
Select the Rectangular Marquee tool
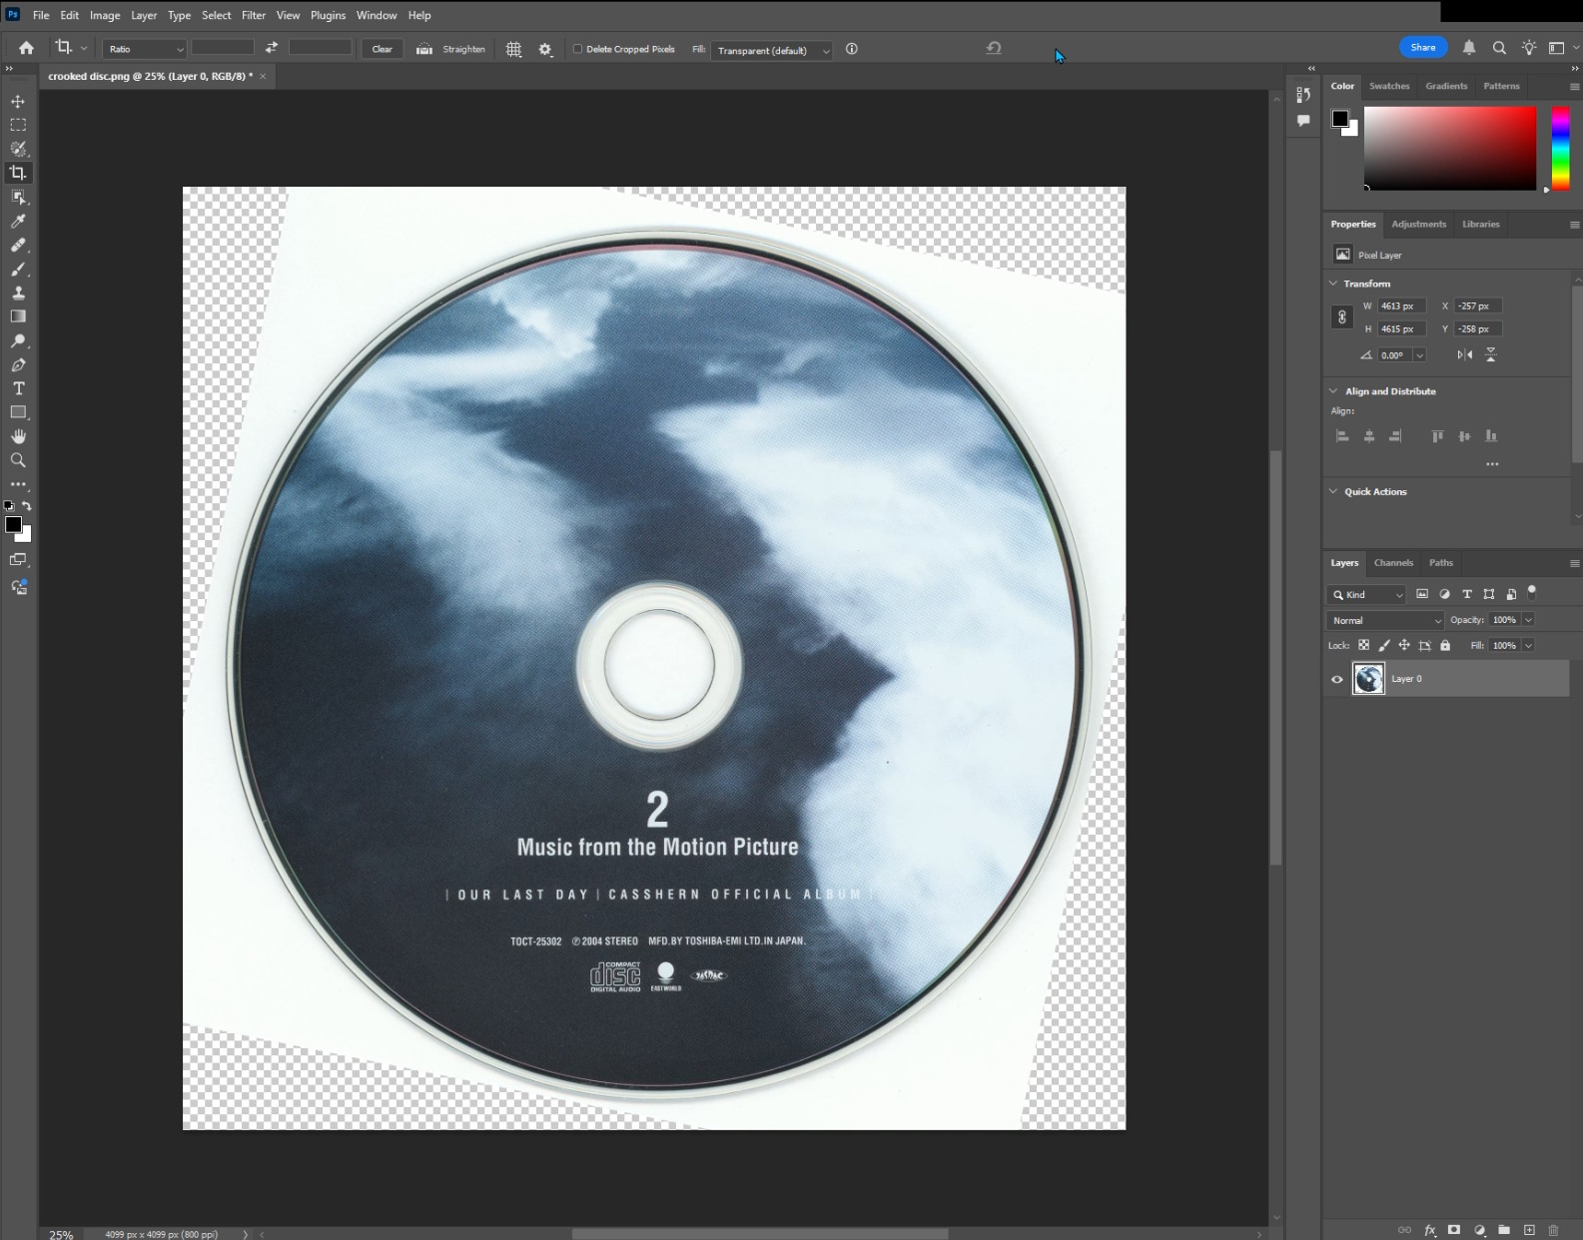[x=18, y=126]
